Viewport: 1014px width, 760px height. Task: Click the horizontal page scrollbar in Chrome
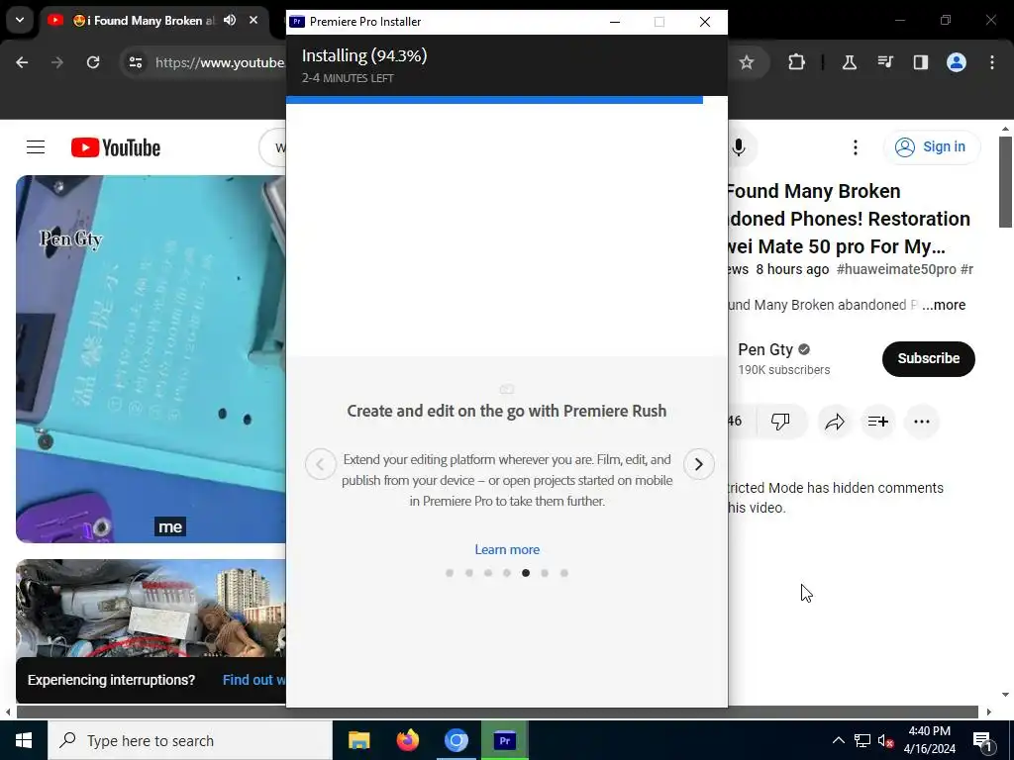(497, 712)
